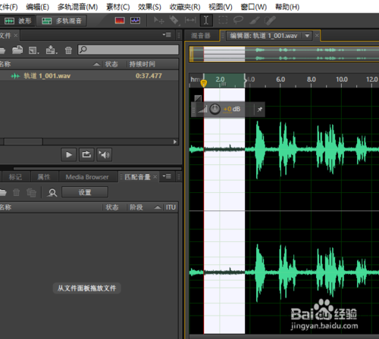Toggle loop playback in Files panel
The image size is (379, 339).
click(86, 154)
